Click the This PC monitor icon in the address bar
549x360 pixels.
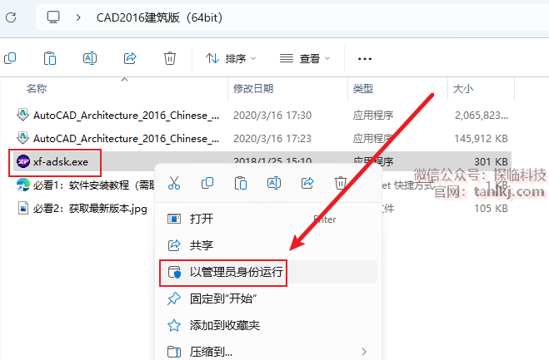53,17
